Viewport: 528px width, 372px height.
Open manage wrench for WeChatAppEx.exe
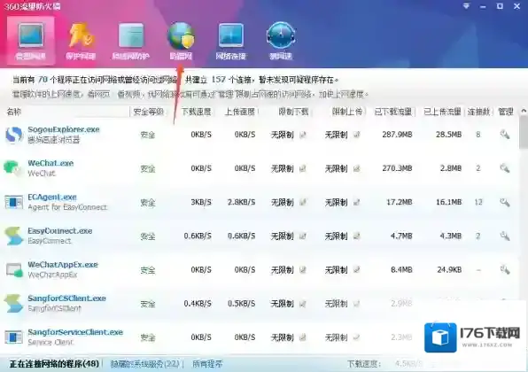point(504,269)
